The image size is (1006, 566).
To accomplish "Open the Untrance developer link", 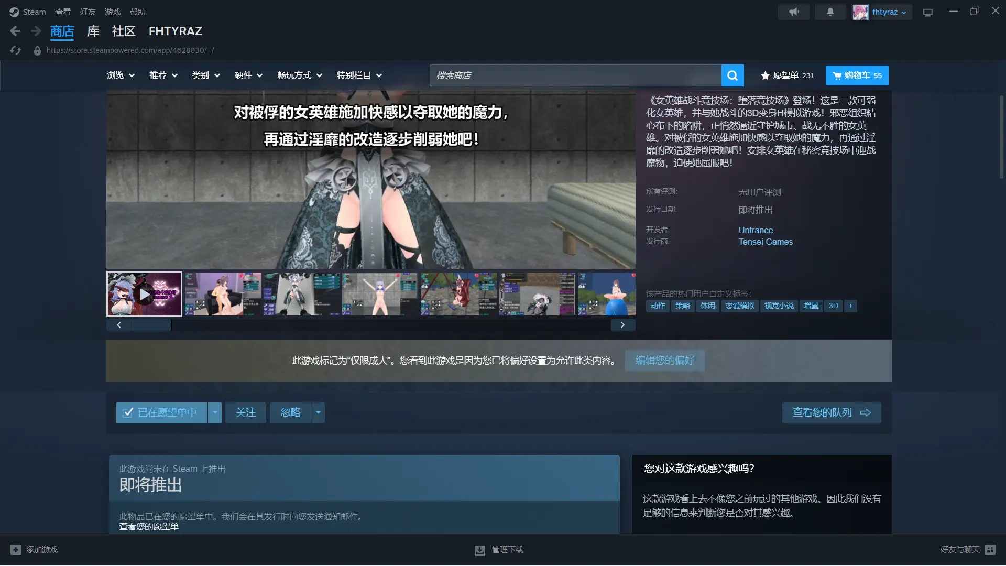I will tap(756, 231).
